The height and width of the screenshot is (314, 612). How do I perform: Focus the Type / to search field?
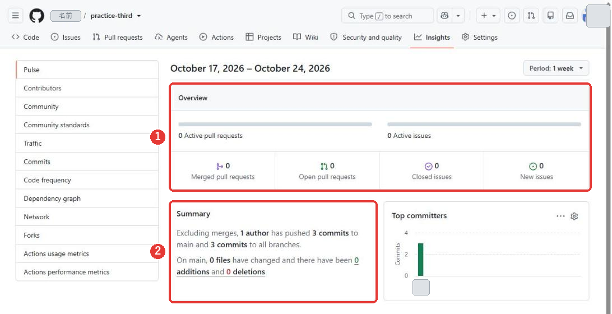click(x=388, y=16)
